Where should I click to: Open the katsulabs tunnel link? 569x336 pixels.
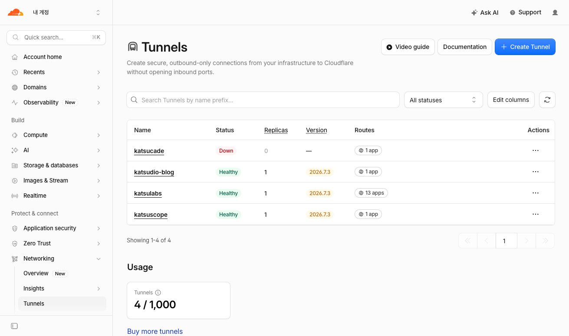click(x=148, y=193)
